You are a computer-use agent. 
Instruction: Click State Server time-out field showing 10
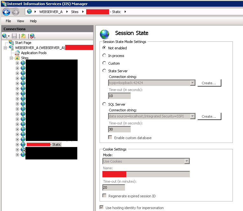[x=119, y=96]
